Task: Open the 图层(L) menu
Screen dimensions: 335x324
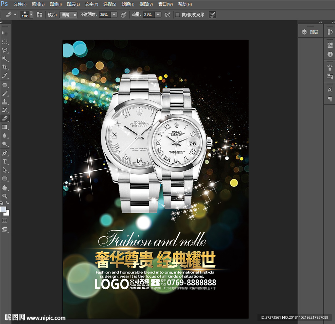Action: (x=73, y=4)
